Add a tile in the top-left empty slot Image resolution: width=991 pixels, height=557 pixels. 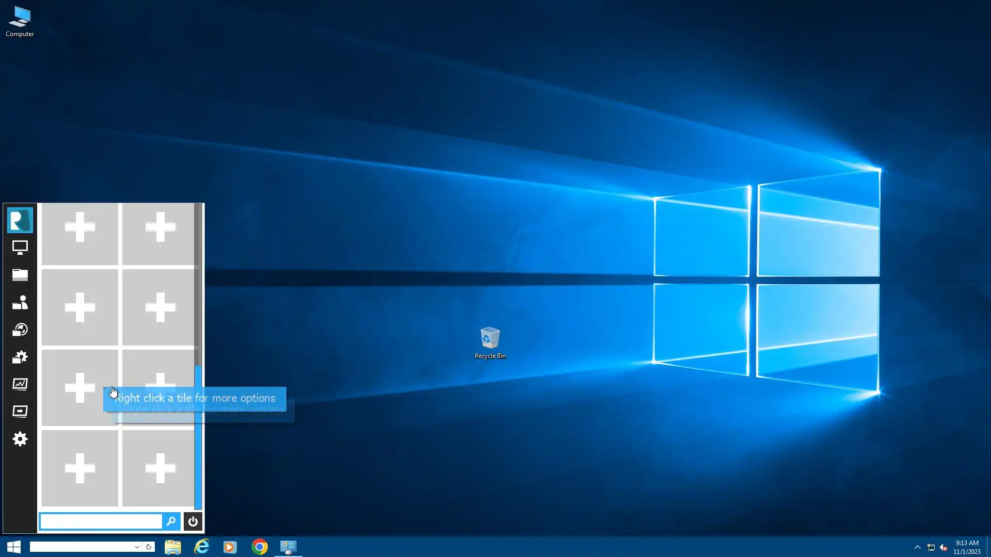point(79,227)
